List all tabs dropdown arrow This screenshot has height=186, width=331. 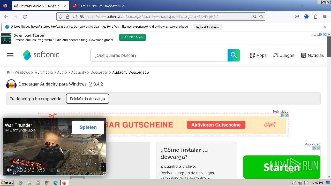302,6
